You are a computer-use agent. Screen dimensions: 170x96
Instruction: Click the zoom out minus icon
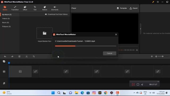click(156, 56)
